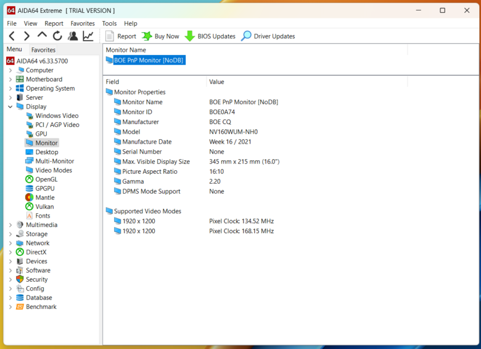
Task: Select Desktop under Display
Action: coord(47,152)
